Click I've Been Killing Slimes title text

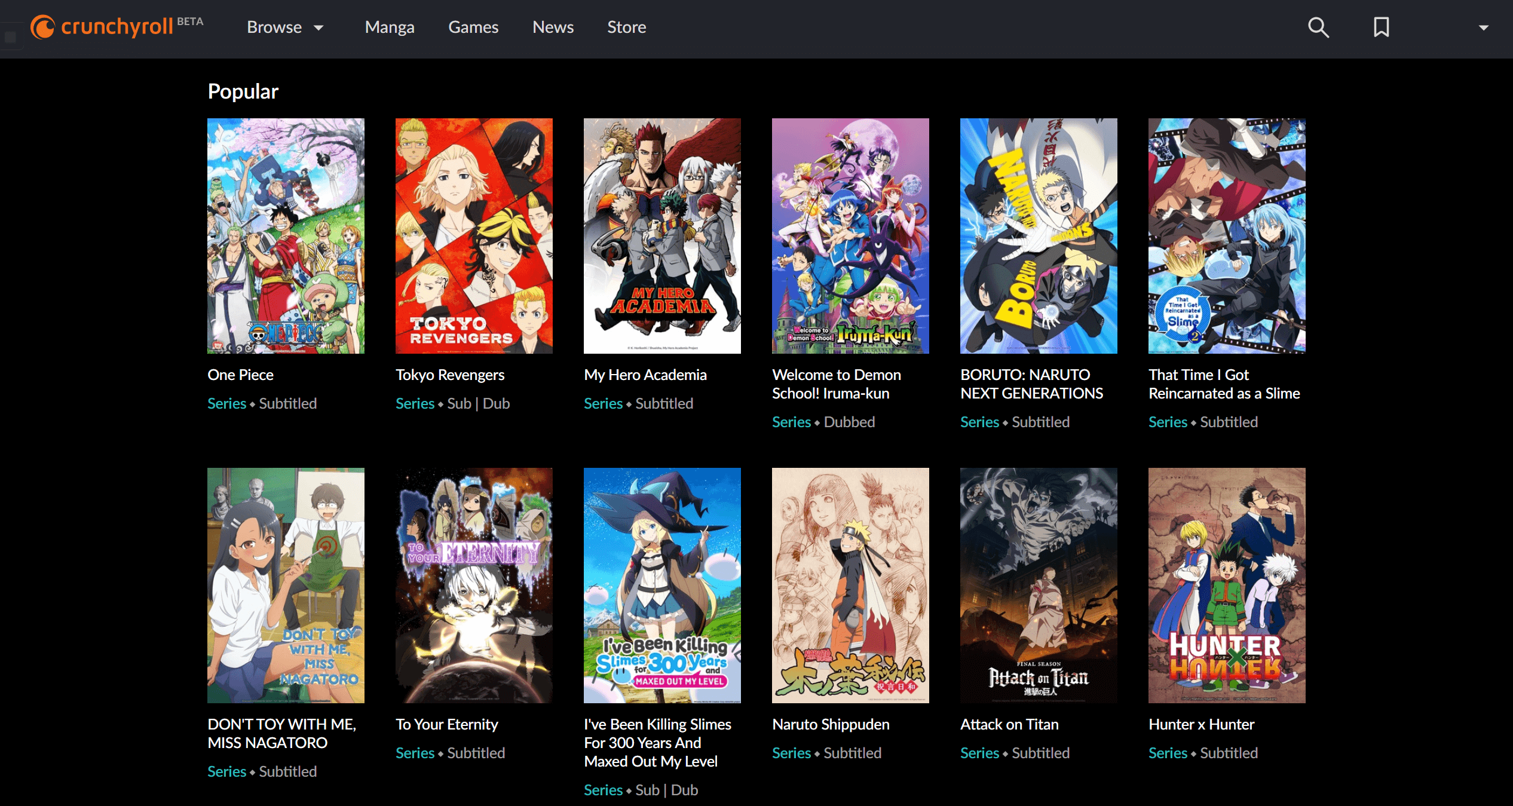657,743
